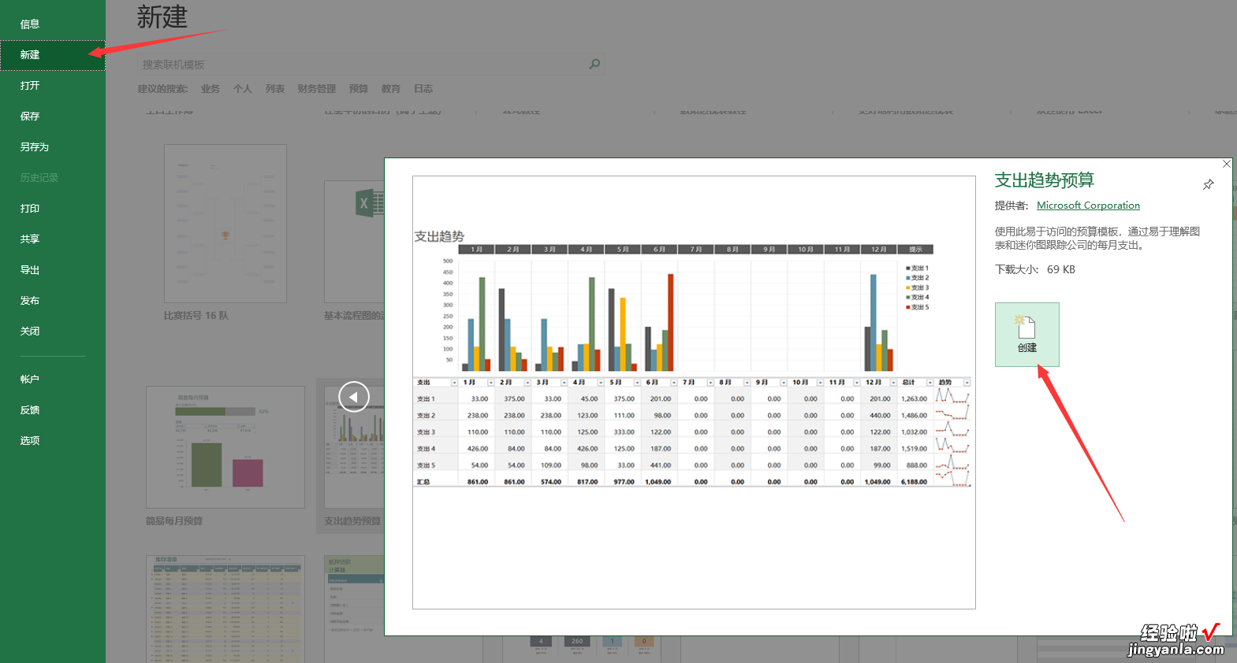Click the 个人 suggested search
This screenshot has width=1237, height=663.
243,89
